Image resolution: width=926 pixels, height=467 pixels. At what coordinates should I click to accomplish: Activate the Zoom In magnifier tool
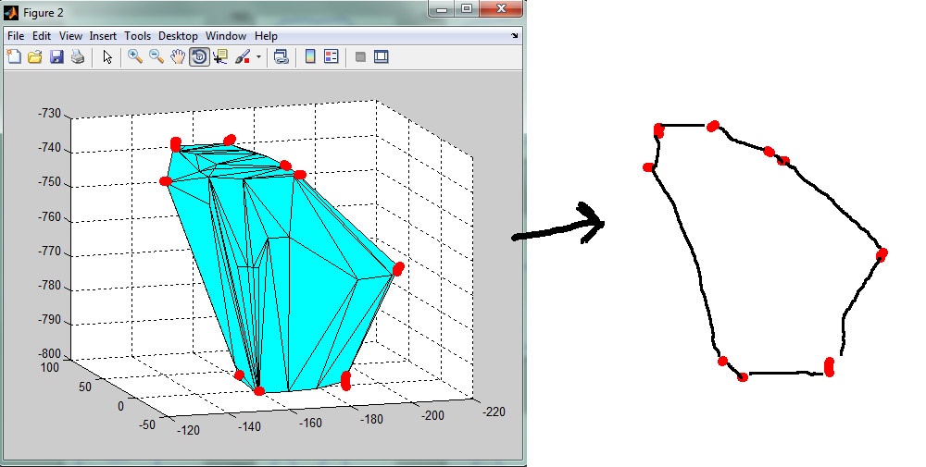click(135, 57)
